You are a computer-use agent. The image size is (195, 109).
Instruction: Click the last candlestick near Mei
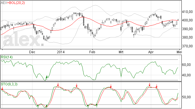[x=178, y=20]
